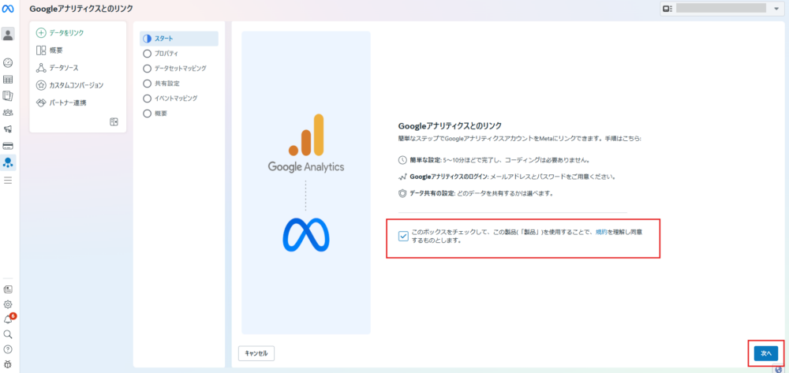Image resolution: width=789 pixels, height=373 pixels.
Task: Click the magnifying glass search icon
Action: [x=8, y=334]
